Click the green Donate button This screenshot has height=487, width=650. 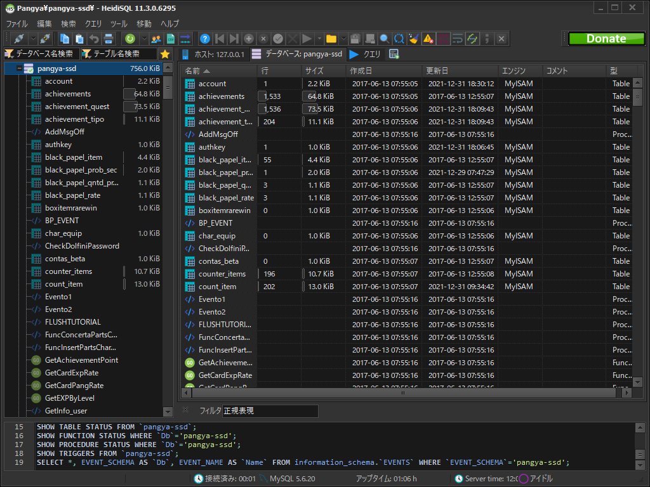tap(606, 39)
